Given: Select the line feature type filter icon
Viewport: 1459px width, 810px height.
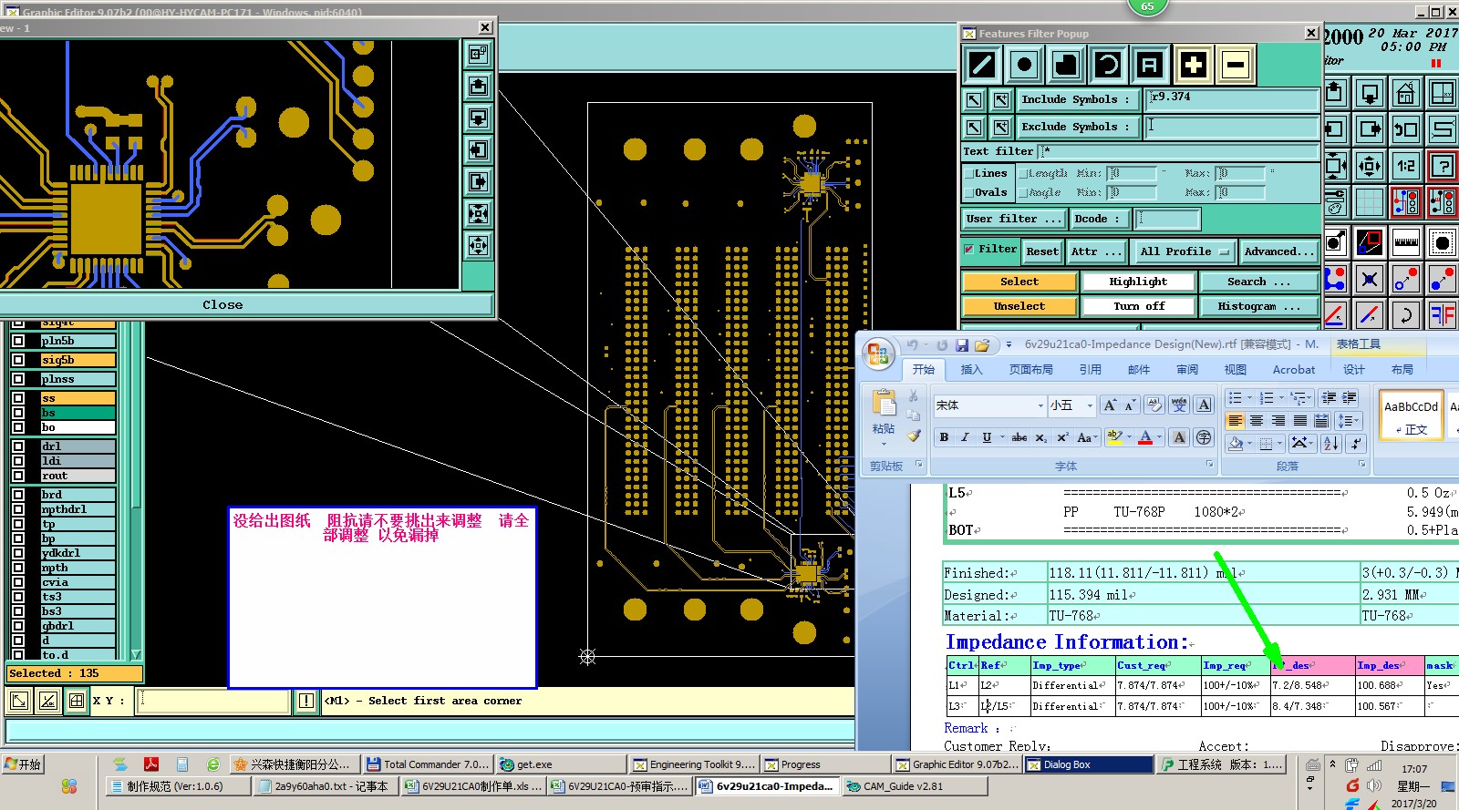Looking at the screenshot, I should (x=982, y=65).
